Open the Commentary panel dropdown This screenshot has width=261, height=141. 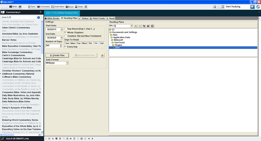tap(13, 12)
